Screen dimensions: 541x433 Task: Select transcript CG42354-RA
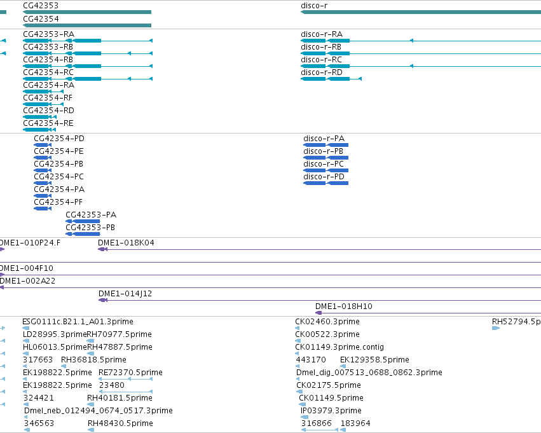point(49,85)
